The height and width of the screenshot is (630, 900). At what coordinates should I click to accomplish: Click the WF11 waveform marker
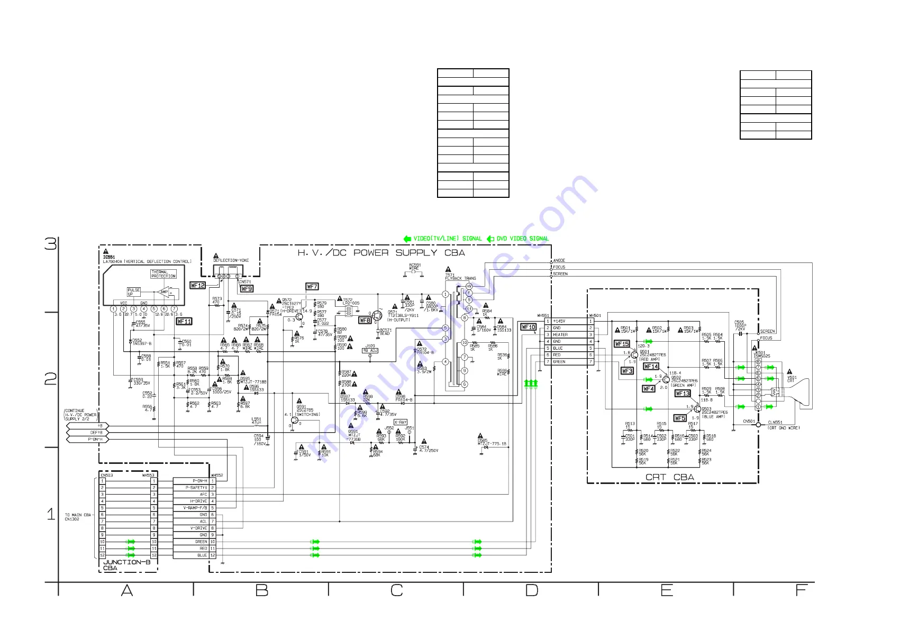tap(184, 322)
